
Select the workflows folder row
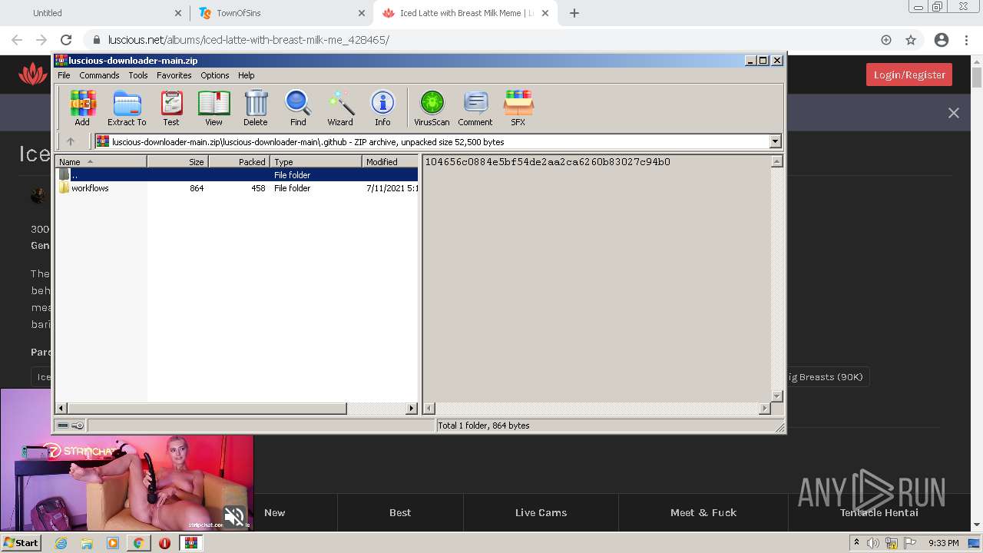pyautogui.click(x=237, y=188)
